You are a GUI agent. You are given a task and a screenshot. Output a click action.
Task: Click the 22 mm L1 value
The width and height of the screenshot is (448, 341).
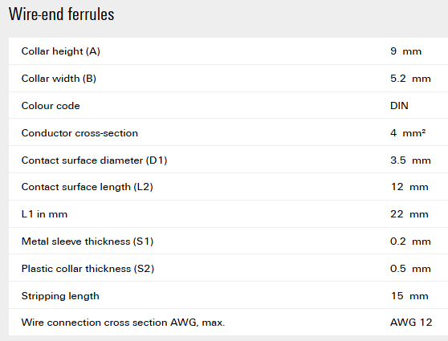409,214
